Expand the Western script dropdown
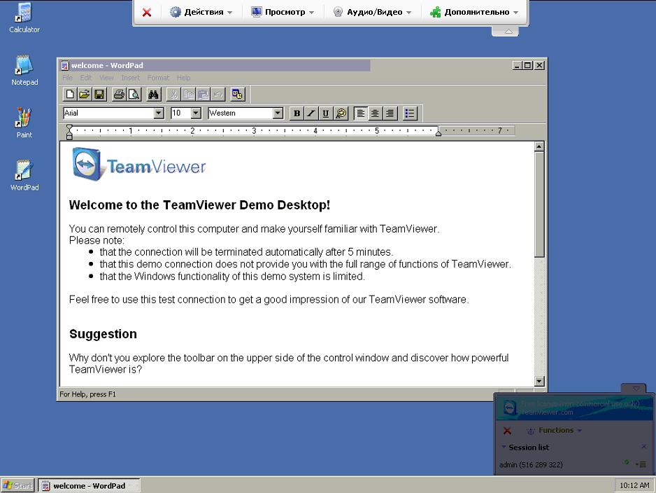This screenshot has width=656, height=493. pos(278,113)
